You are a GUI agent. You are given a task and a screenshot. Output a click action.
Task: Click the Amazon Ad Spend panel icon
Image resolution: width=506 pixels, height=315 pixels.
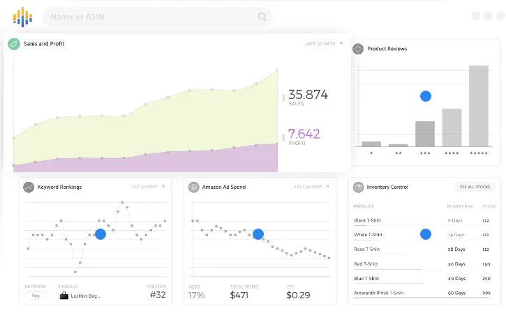pos(193,187)
